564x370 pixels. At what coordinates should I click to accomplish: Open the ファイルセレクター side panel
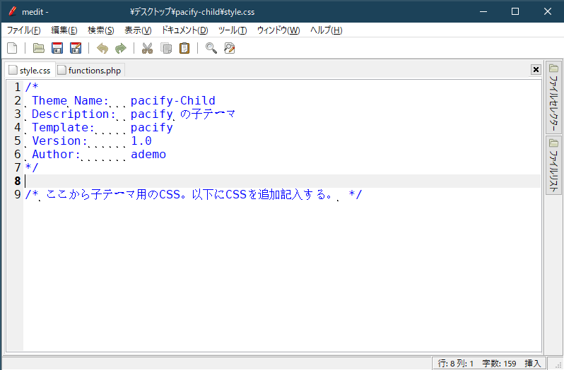pyautogui.click(x=553, y=97)
